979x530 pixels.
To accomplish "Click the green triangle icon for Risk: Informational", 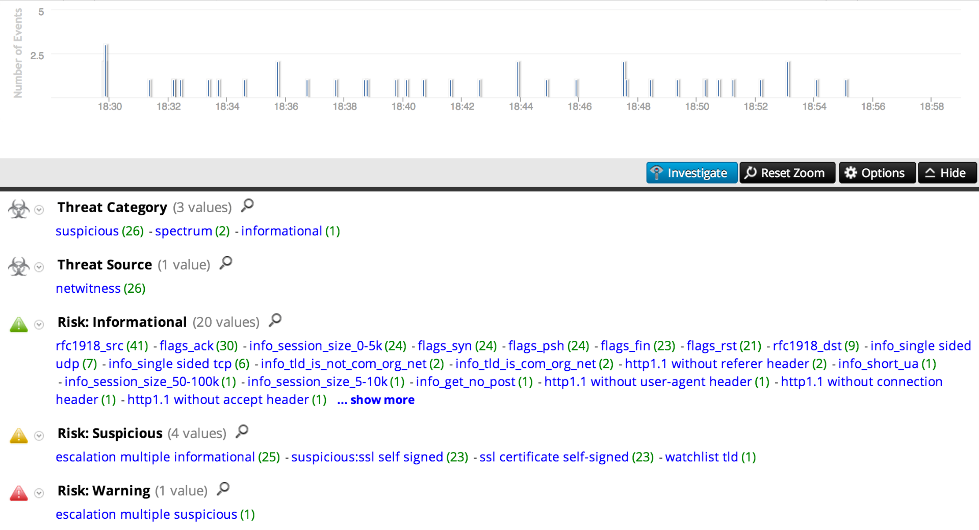I will 19,323.
